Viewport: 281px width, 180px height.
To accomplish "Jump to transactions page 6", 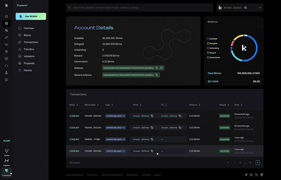I will (x=250, y=163).
